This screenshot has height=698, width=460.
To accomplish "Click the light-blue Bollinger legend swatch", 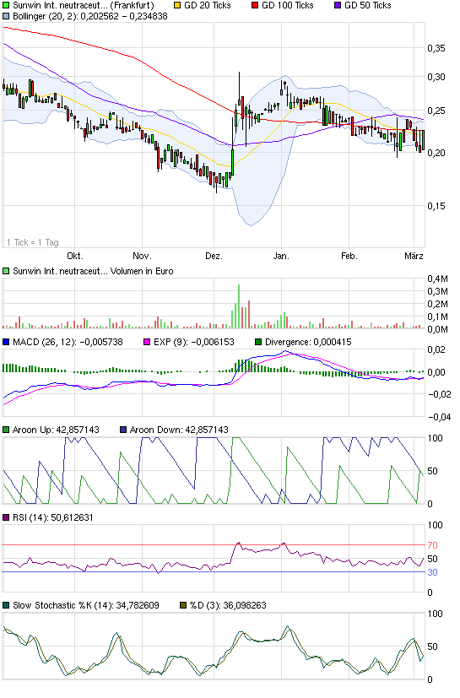I will click(x=6, y=16).
